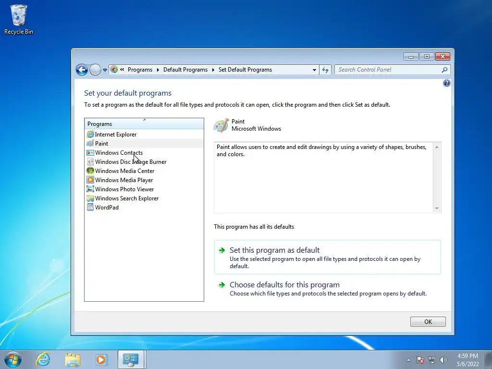Open the recent pages dropdown arrow
This screenshot has width=492, height=369.
[105, 70]
